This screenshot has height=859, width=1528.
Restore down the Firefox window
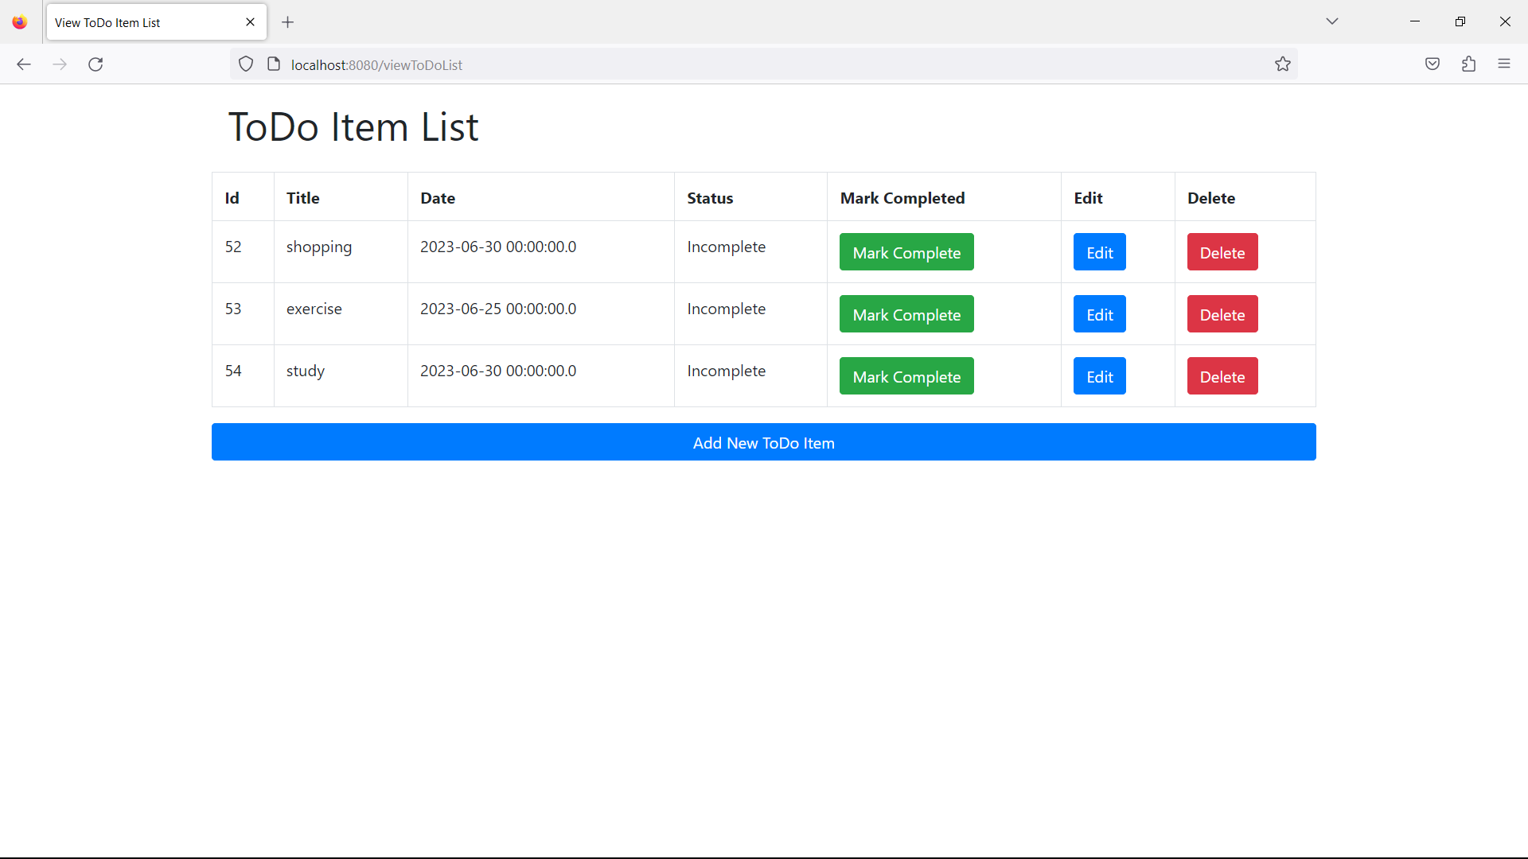pos(1460,21)
